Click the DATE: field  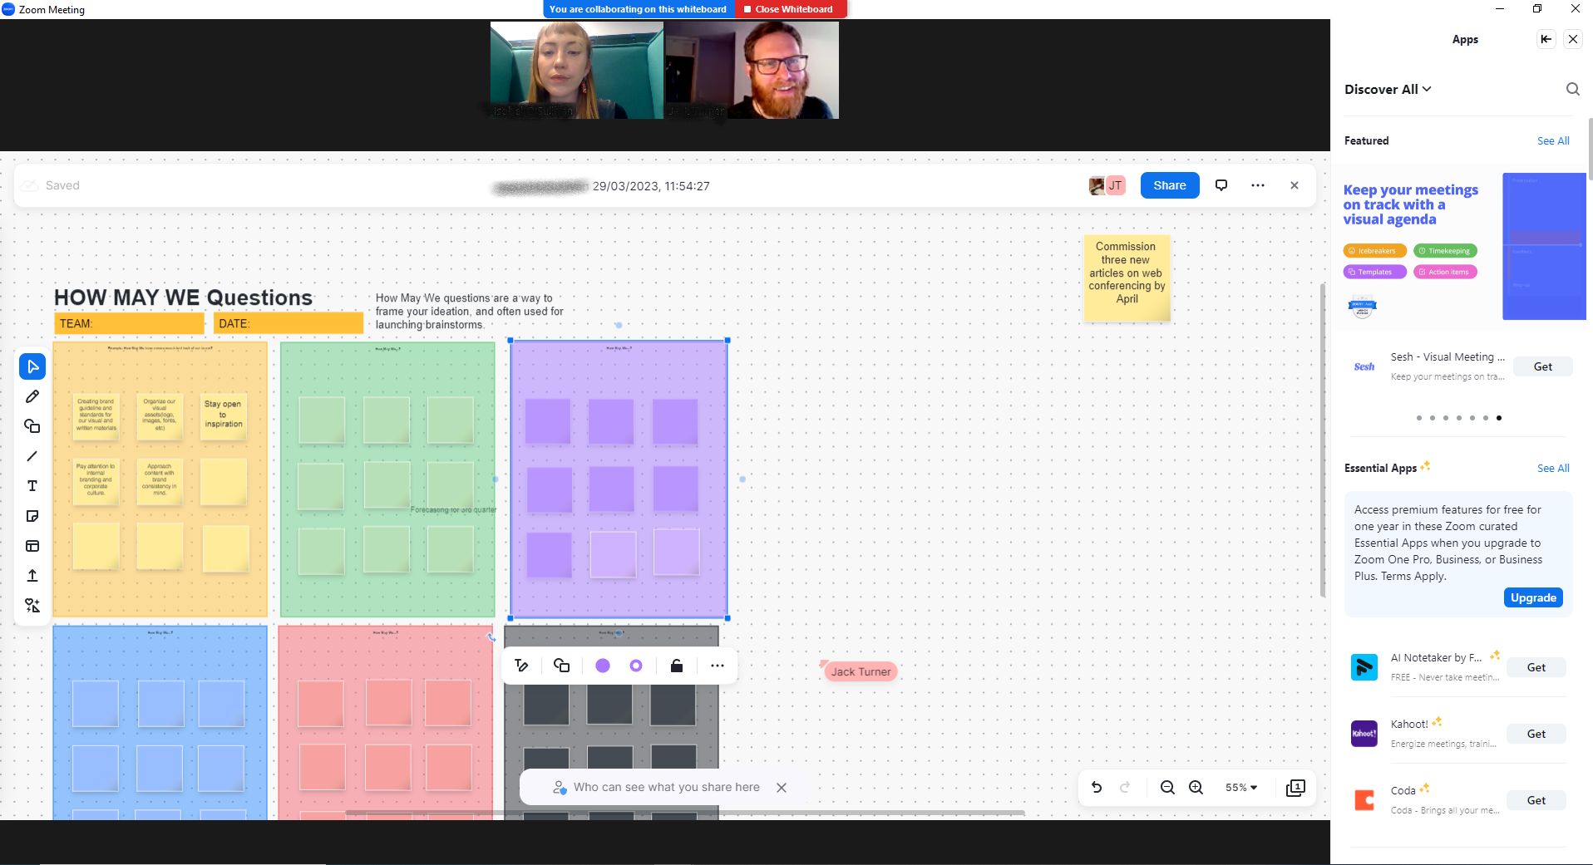(289, 323)
